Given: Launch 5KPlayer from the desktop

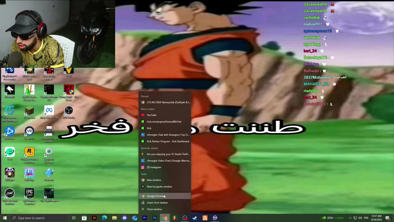Looking at the screenshot, I should click(10, 175).
